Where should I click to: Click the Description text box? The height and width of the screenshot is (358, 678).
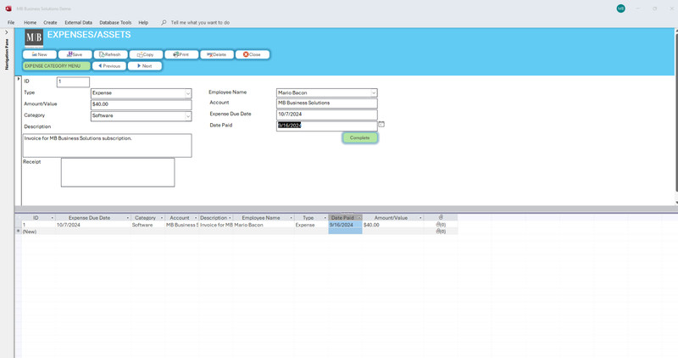108,145
